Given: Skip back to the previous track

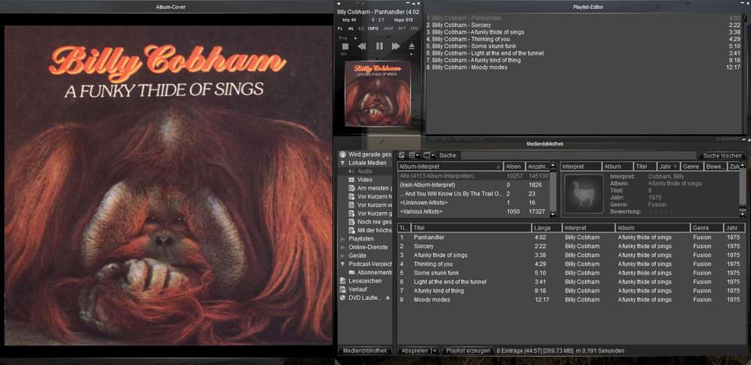Looking at the screenshot, I should [x=362, y=46].
